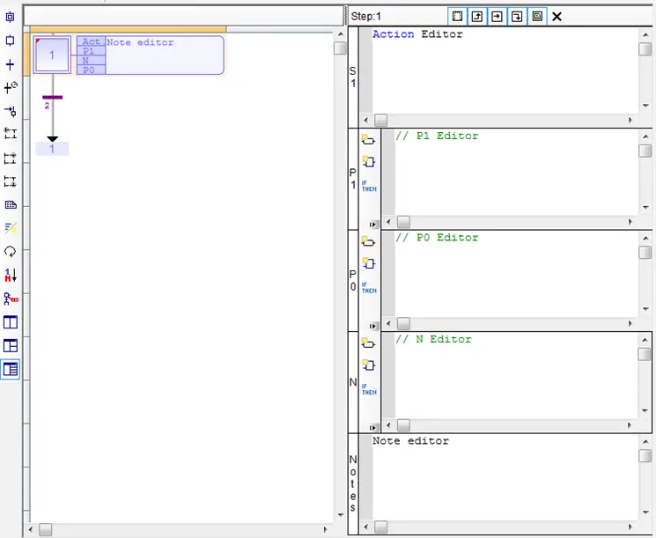Click the plus-with-clock timed transition tool
This screenshot has width=656, height=538.
[11, 87]
